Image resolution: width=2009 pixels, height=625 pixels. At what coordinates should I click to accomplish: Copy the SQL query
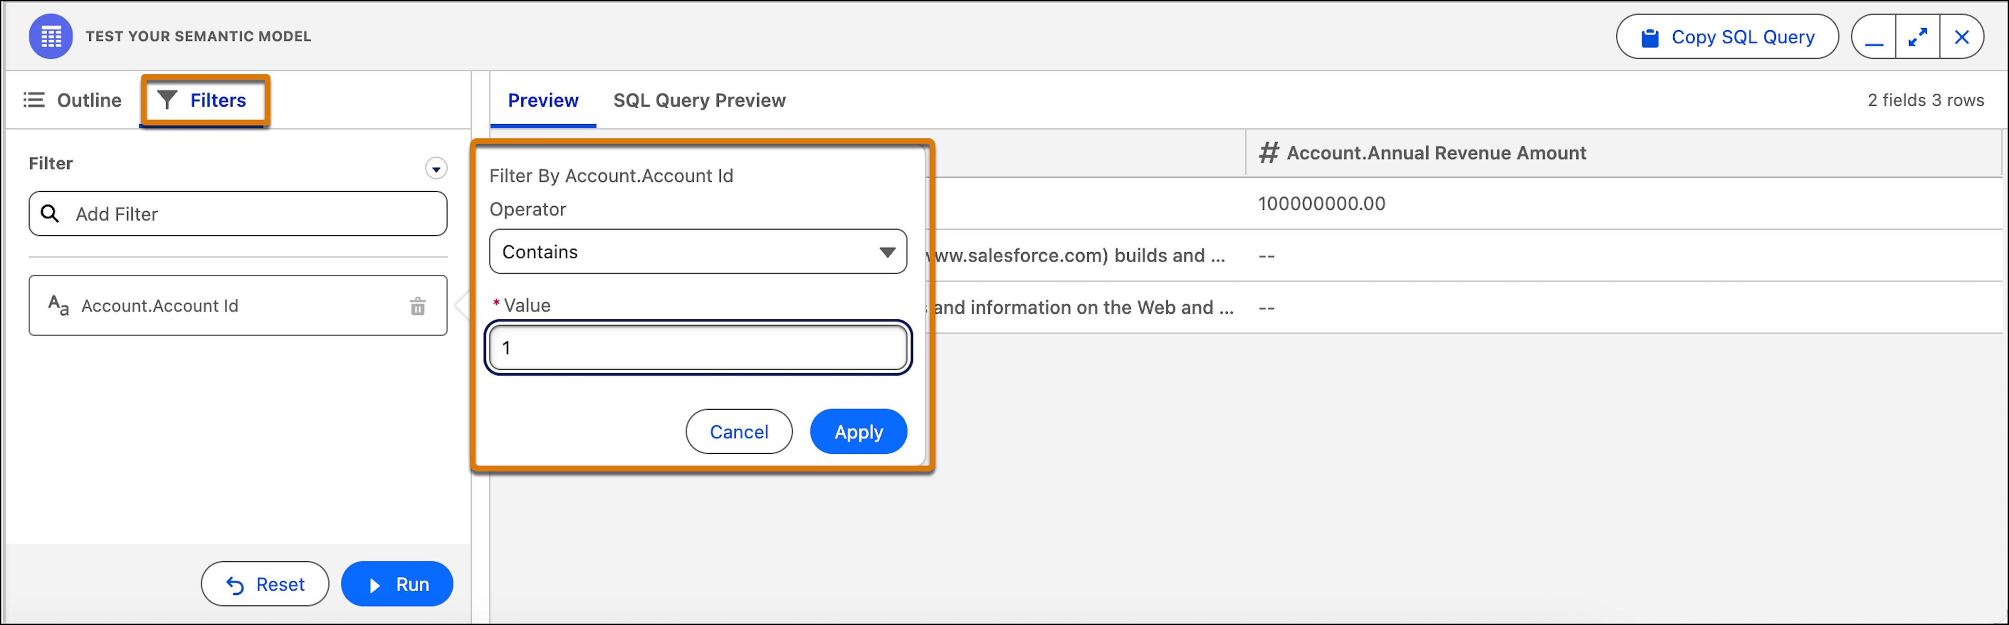1728,37
